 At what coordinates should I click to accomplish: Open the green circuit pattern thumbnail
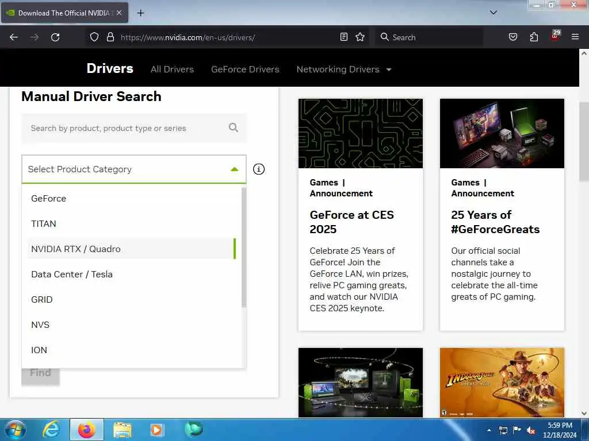pos(360,133)
